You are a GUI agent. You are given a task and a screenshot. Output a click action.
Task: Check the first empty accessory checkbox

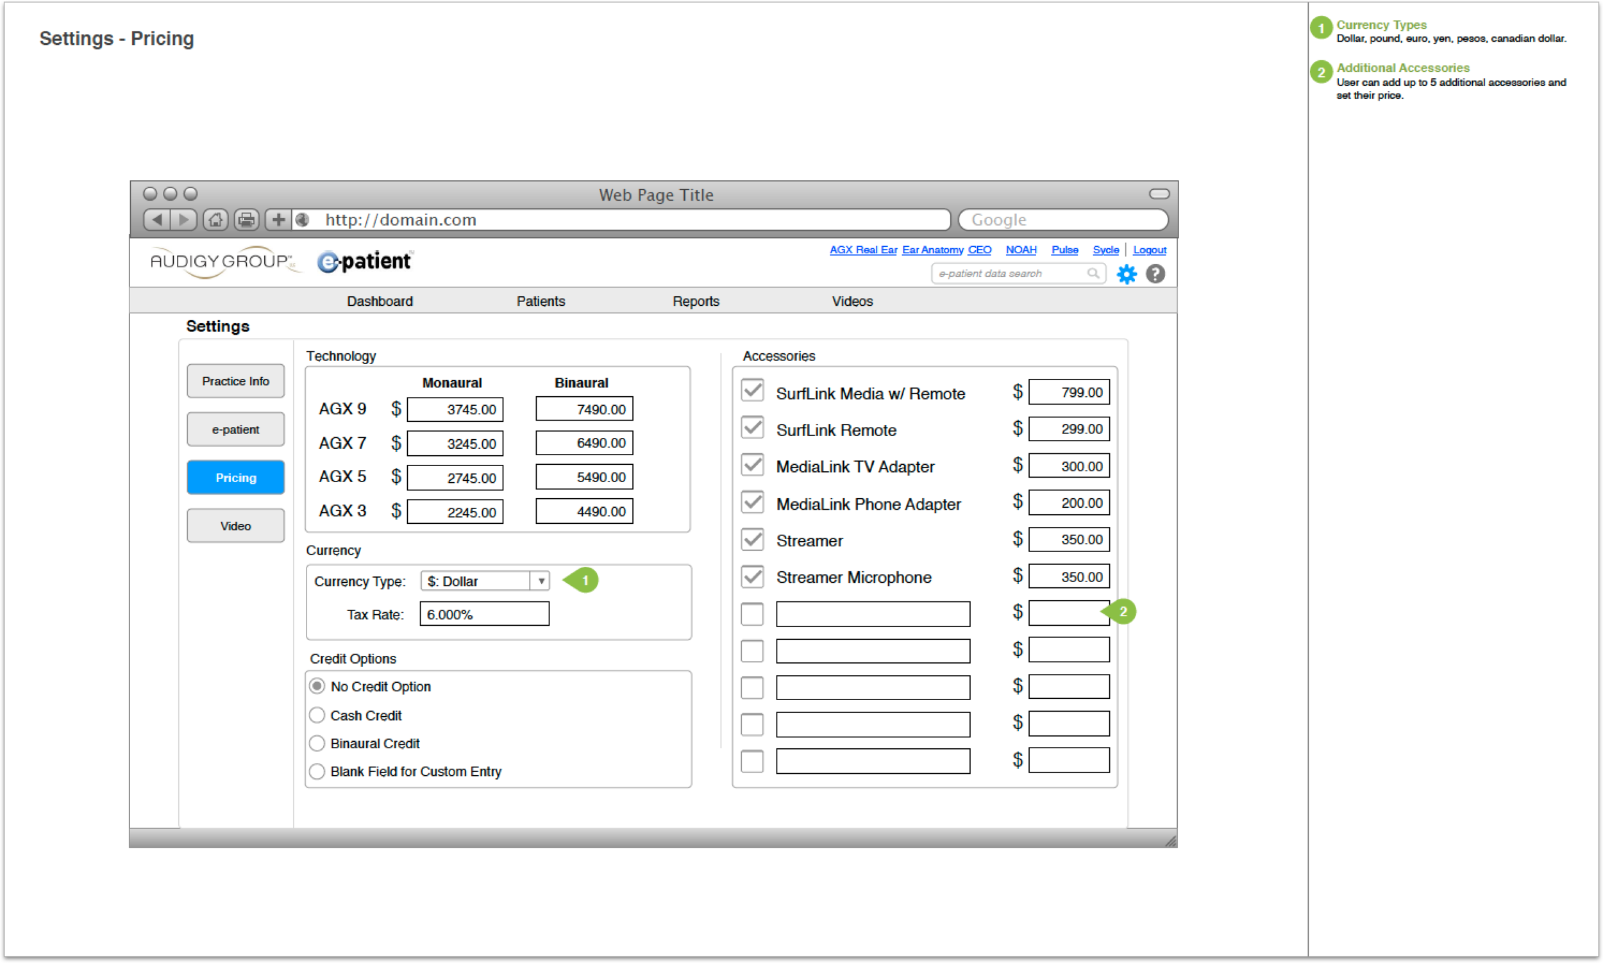(752, 613)
